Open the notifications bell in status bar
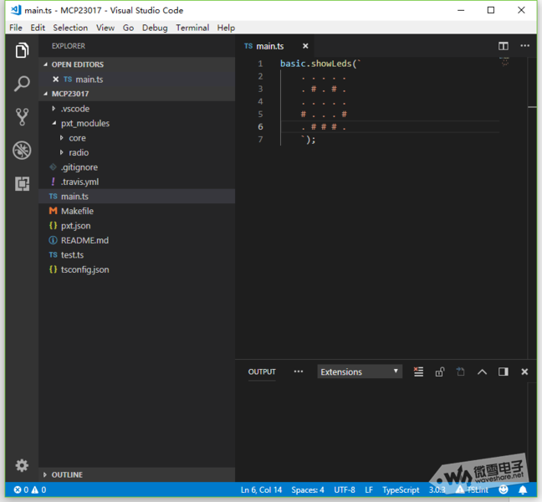This screenshot has height=502, width=542. coord(523,490)
